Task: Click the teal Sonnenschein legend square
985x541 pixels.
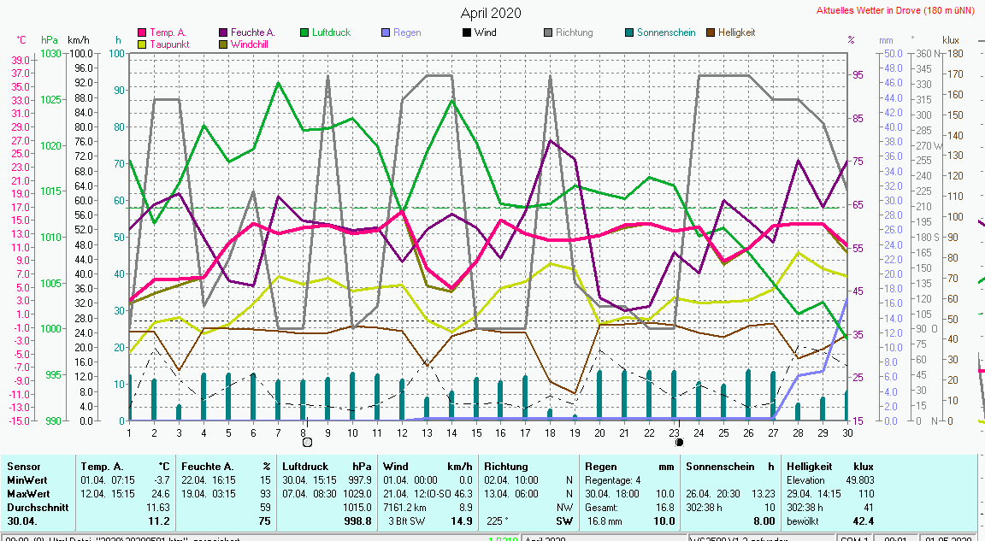Action: (629, 32)
